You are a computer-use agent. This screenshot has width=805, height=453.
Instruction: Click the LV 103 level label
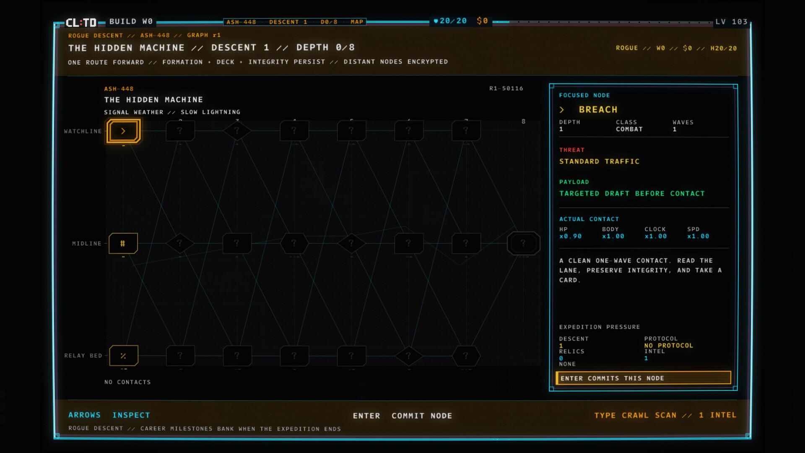point(731,21)
